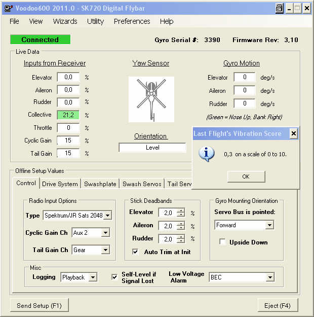Click the Aileron receiver input field
Screen dimensions: 314x317
pos(68,90)
